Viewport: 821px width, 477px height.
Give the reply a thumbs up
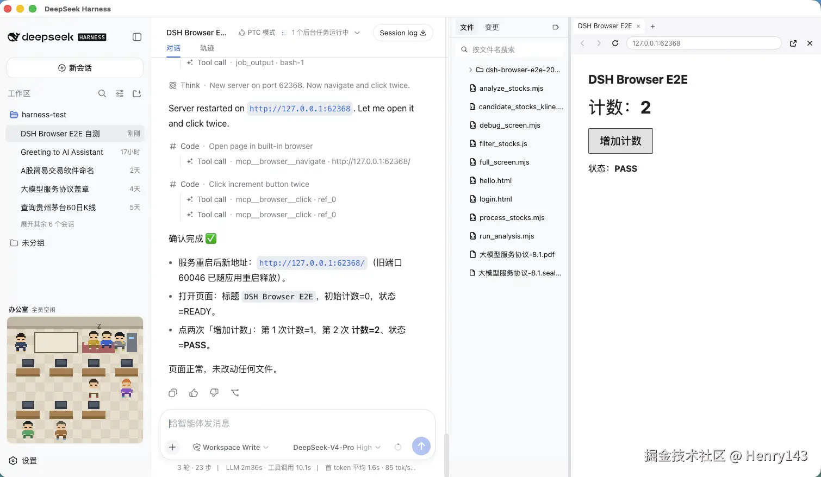[x=194, y=393]
